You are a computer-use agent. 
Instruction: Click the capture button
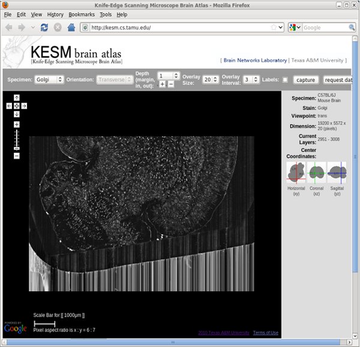click(x=306, y=80)
